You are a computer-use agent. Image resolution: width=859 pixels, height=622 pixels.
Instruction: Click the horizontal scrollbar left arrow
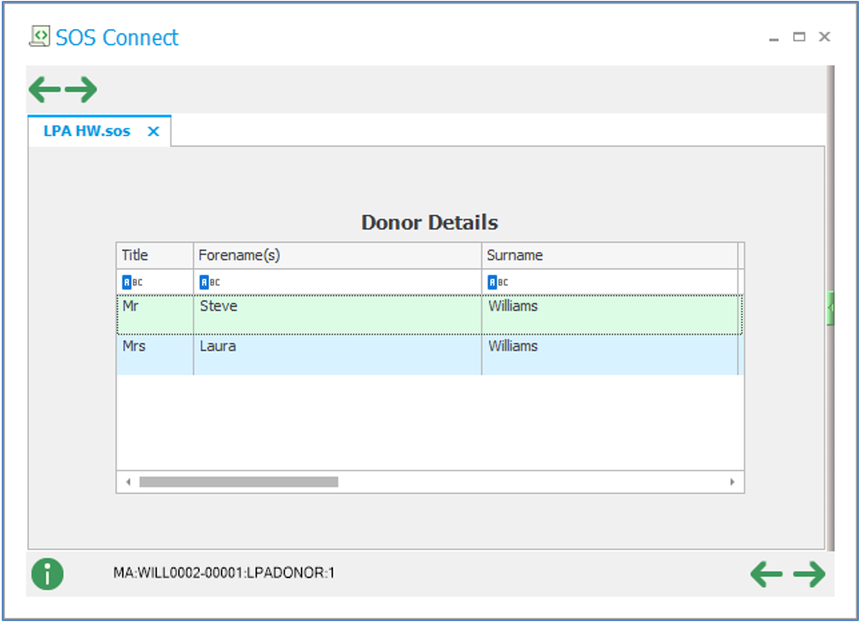coord(128,482)
